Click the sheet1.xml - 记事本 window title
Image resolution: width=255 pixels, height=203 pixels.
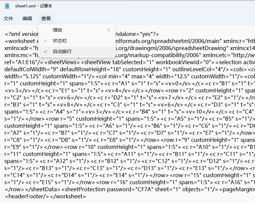click(x=34, y=6)
